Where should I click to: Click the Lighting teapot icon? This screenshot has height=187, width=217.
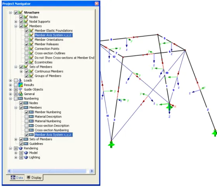tap(26, 157)
